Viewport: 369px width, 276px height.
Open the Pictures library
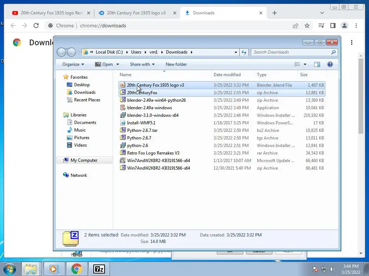[82, 138]
